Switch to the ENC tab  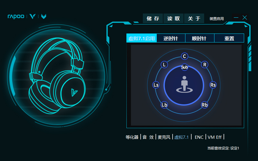199,137
